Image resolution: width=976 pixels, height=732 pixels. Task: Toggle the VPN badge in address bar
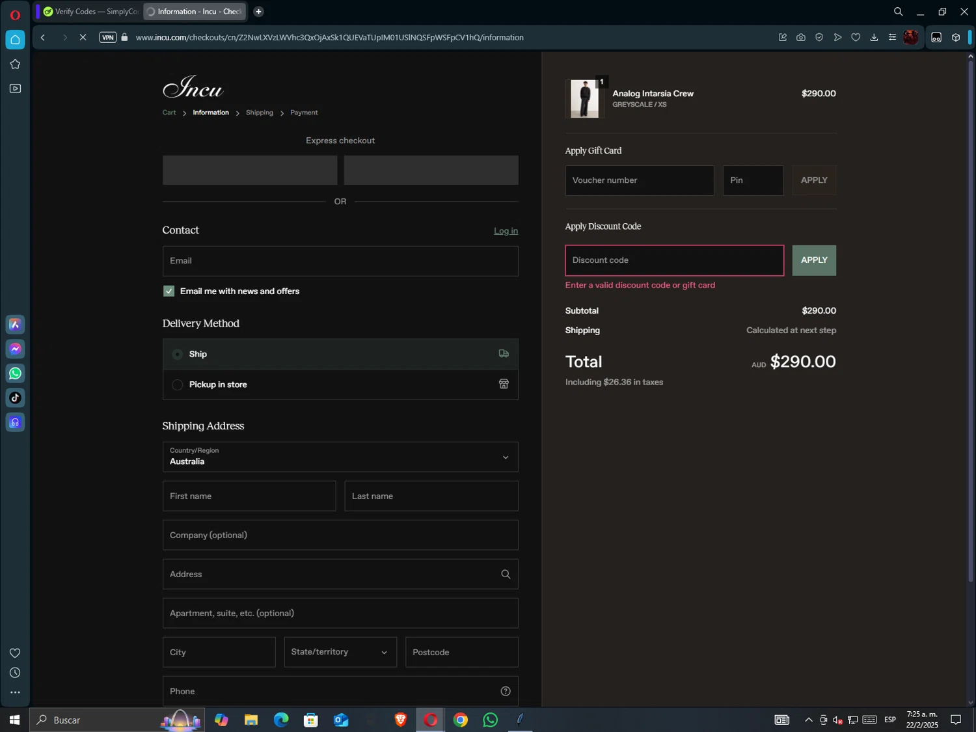tap(108, 38)
